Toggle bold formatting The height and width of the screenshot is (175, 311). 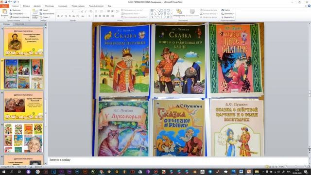(58, 16)
